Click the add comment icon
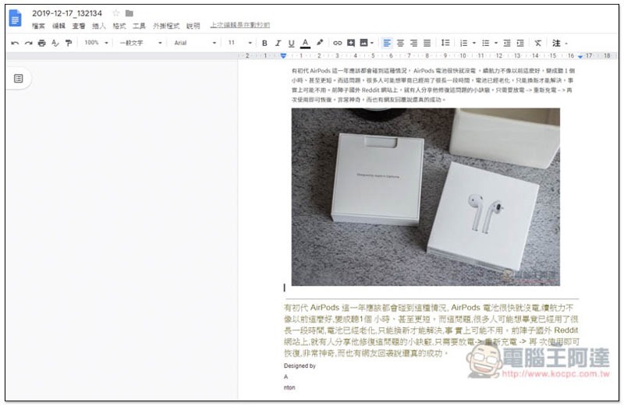Screen dimensions: 624x406 pyautogui.click(x=351, y=43)
